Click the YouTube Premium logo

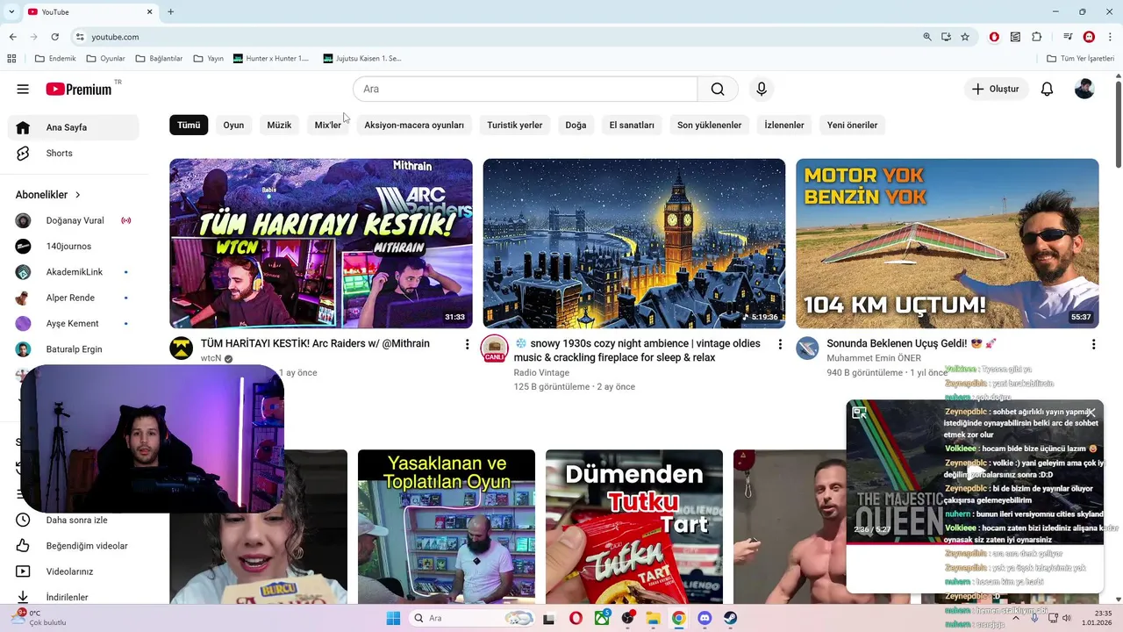(79, 89)
